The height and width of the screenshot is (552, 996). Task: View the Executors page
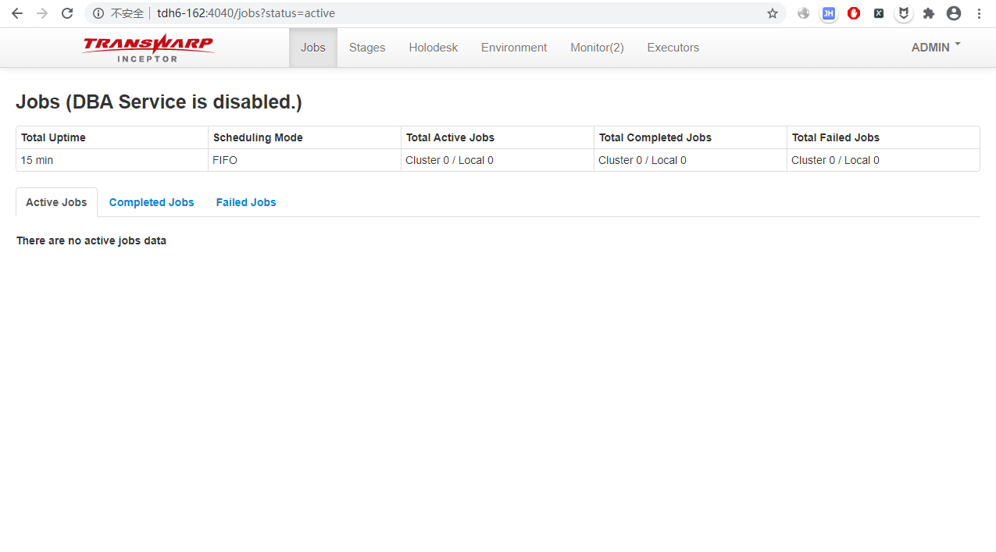673,48
